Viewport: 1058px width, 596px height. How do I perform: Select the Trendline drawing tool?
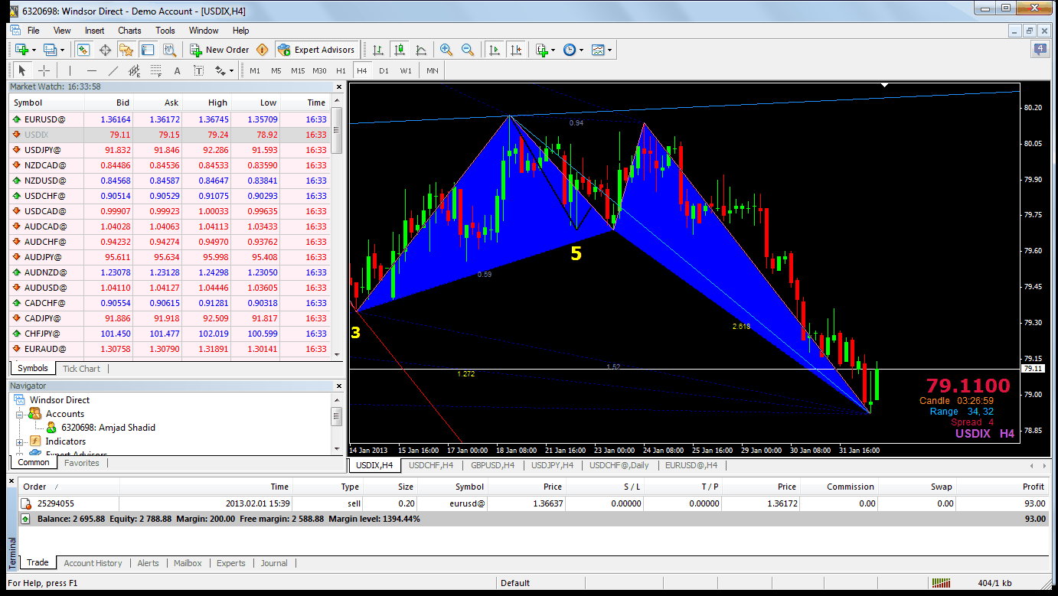(113, 70)
